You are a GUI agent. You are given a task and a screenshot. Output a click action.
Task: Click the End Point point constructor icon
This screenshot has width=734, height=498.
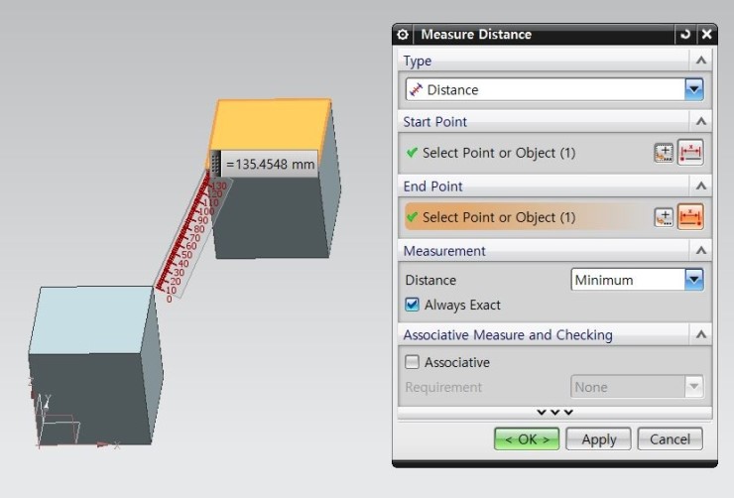[664, 217]
